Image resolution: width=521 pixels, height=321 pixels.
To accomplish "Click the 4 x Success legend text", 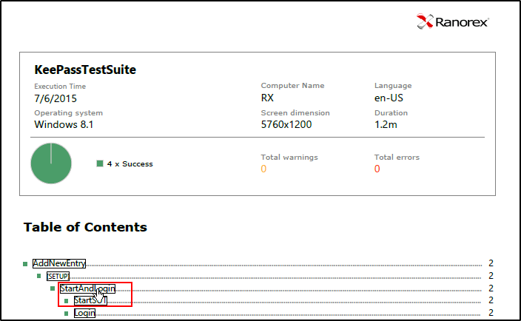I will click(130, 164).
